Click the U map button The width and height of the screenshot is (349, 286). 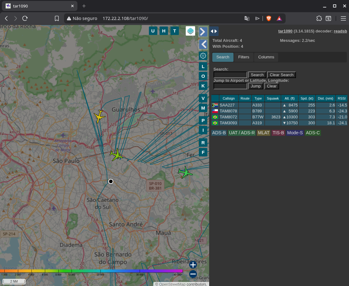153,31
